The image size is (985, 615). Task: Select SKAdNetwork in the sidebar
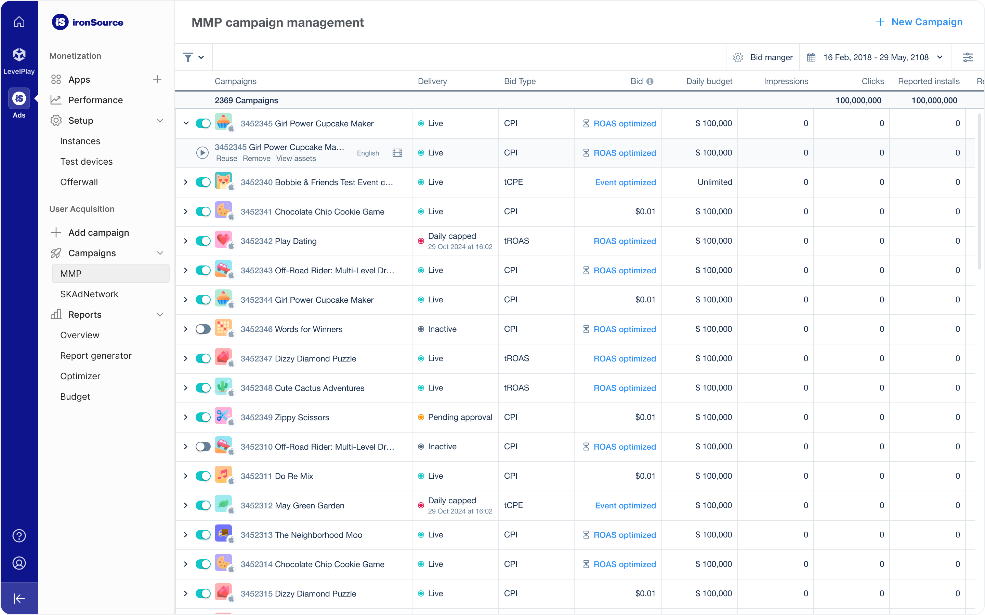click(x=89, y=294)
